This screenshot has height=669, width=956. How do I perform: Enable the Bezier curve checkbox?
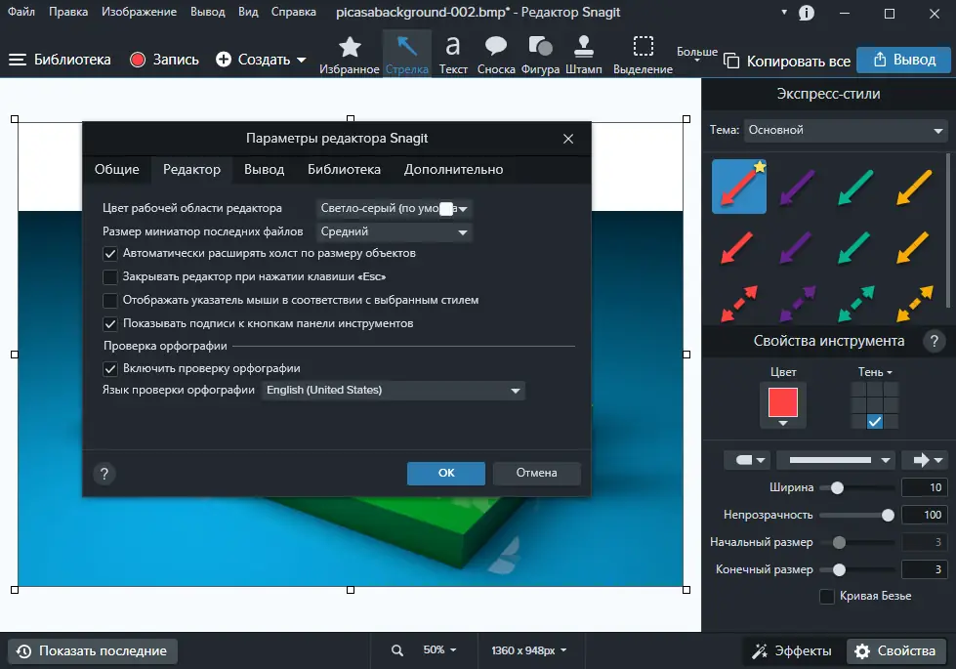pos(827,597)
